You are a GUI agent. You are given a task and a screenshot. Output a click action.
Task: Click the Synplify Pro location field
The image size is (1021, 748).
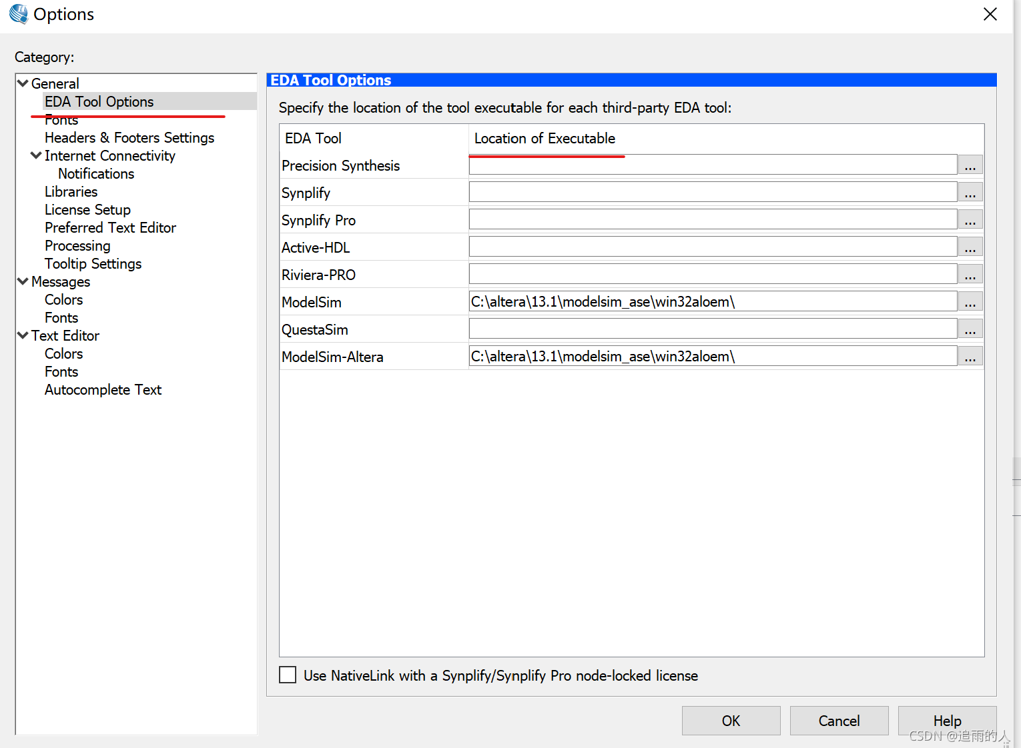pos(713,219)
